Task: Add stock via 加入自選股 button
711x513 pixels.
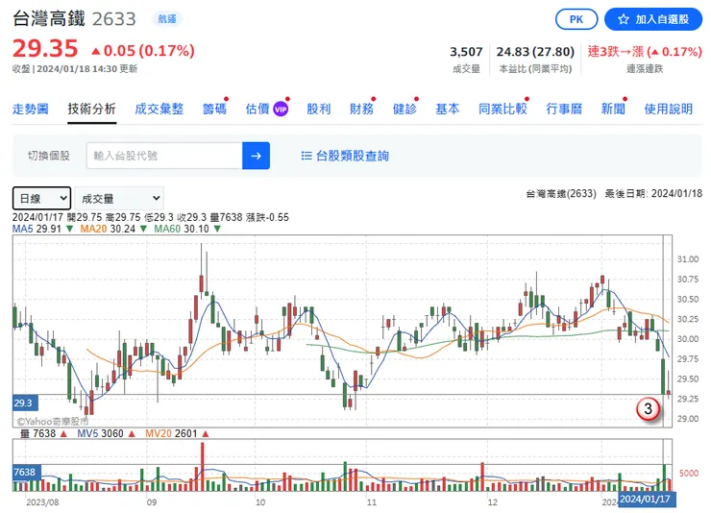Action: [653, 19]
